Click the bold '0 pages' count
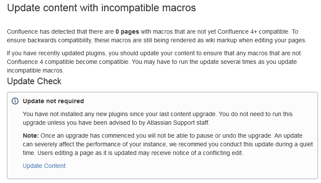The width and height of the screenshot is (321, 183). (x=128, y=32)
